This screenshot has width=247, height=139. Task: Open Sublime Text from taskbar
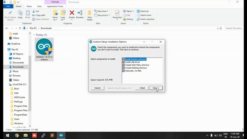pyautogui.click(x=52, y=136)
